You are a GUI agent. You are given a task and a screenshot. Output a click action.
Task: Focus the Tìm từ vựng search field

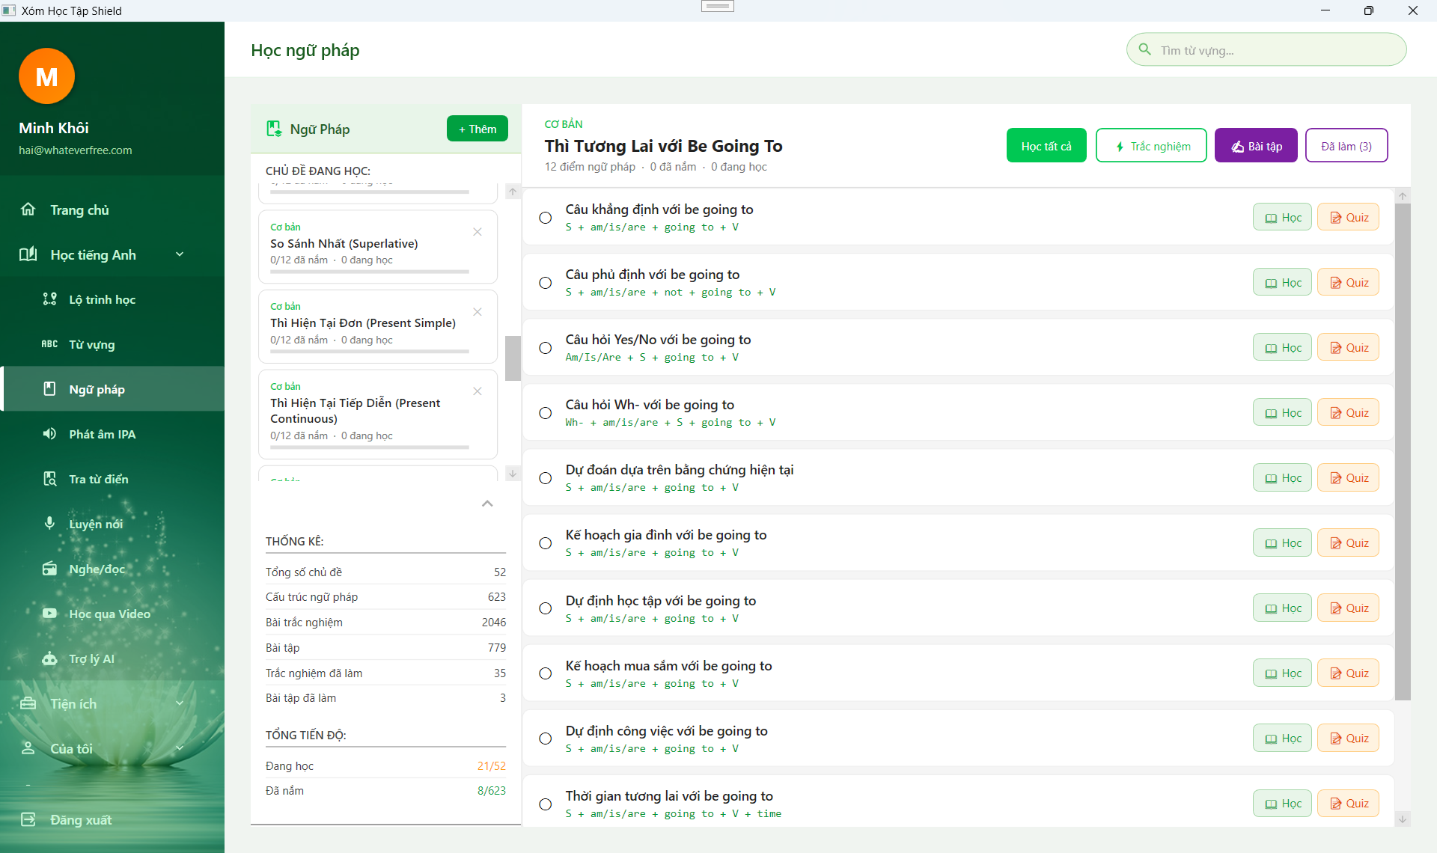(x=1266, y=49)
